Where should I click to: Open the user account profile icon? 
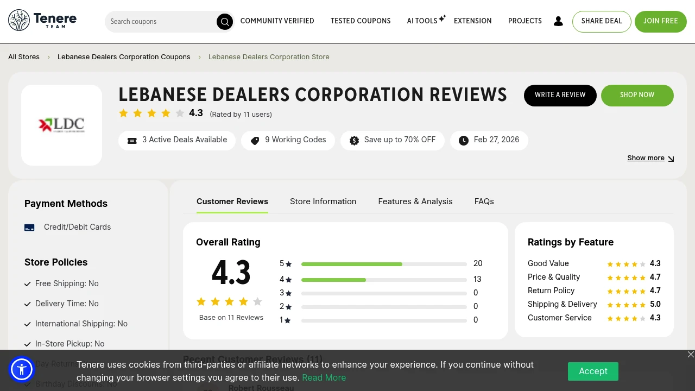(x=558, y=21)
